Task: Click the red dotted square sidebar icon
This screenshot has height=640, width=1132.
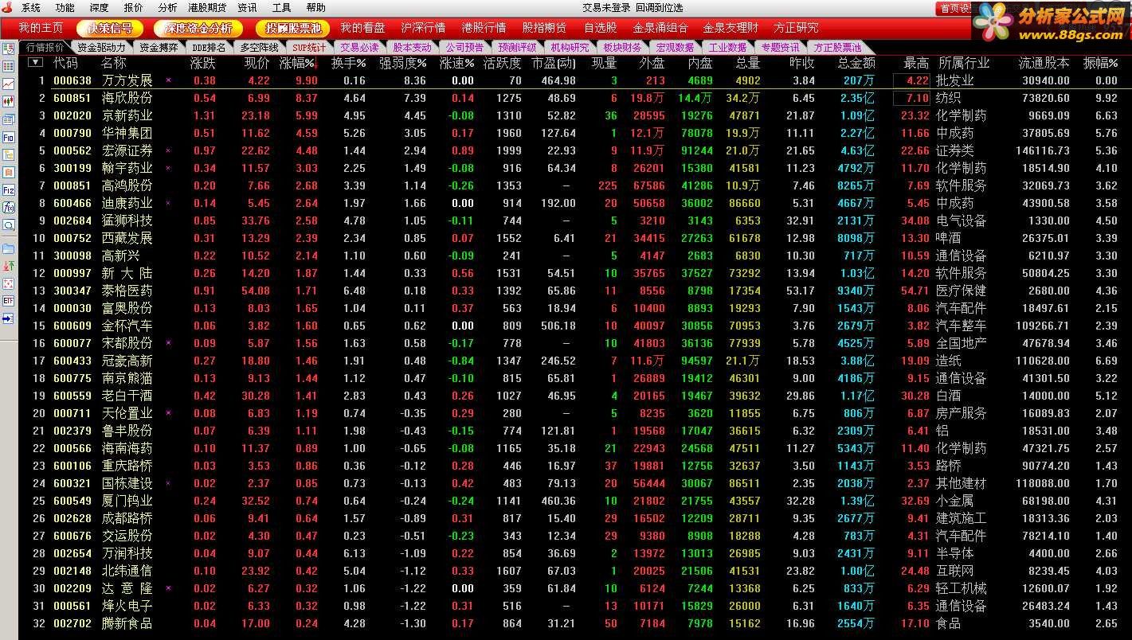Action: point(8,283)
